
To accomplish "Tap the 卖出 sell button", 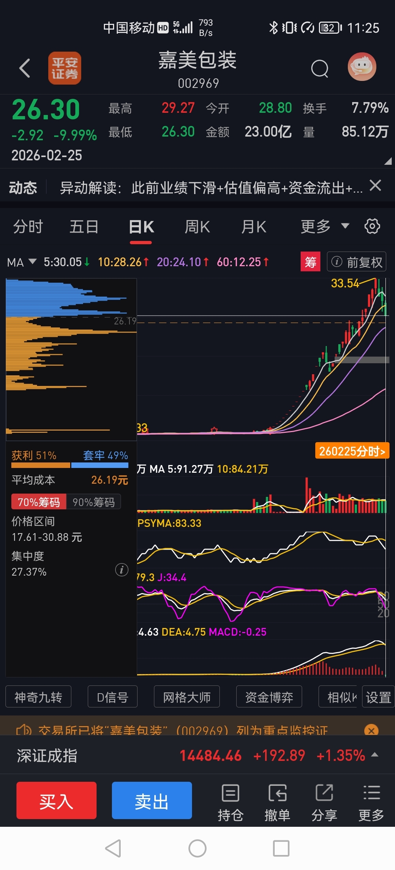I will click(x=152, y=800).
